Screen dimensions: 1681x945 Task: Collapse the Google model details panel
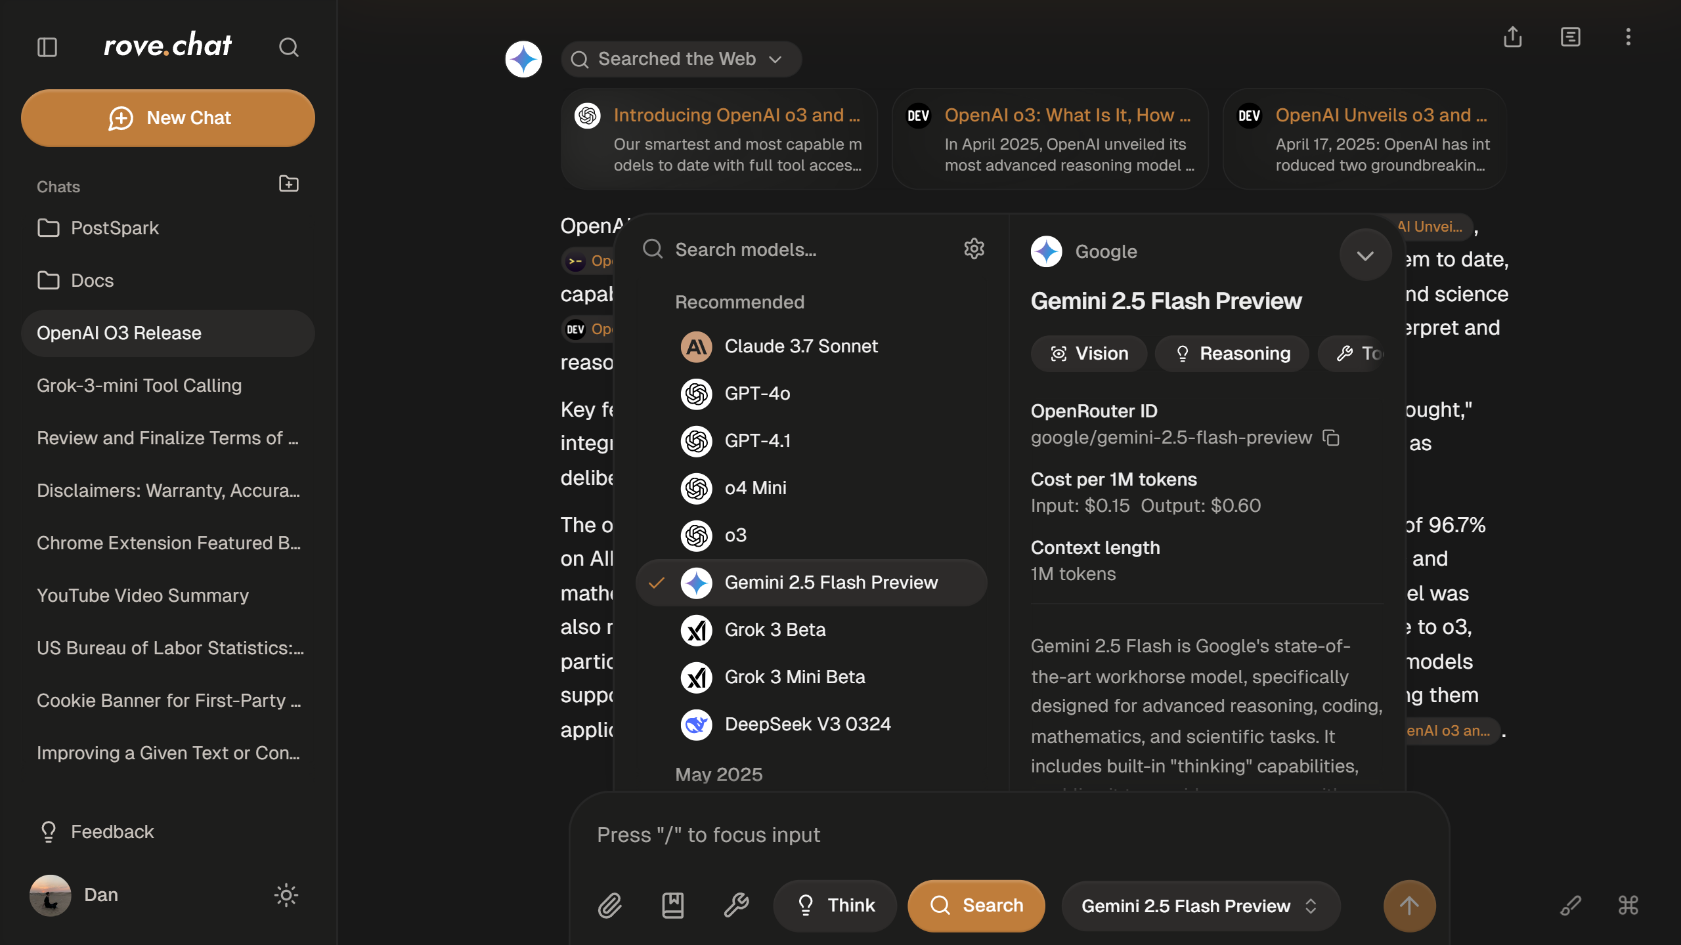(1365, 255)
